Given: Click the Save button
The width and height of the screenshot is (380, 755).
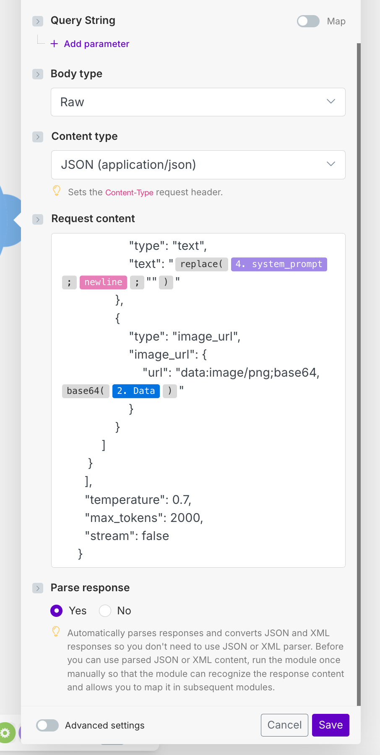Looking at the screenshot, I should click(331, 725).
